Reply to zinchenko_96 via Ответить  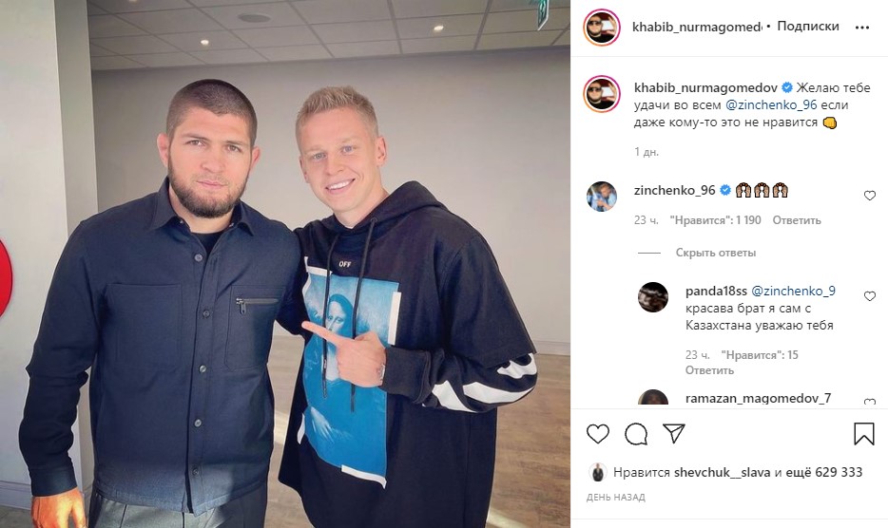tap(797, 220)
